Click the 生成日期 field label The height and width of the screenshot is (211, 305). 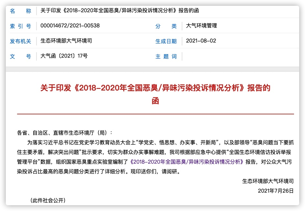(166, 41)
